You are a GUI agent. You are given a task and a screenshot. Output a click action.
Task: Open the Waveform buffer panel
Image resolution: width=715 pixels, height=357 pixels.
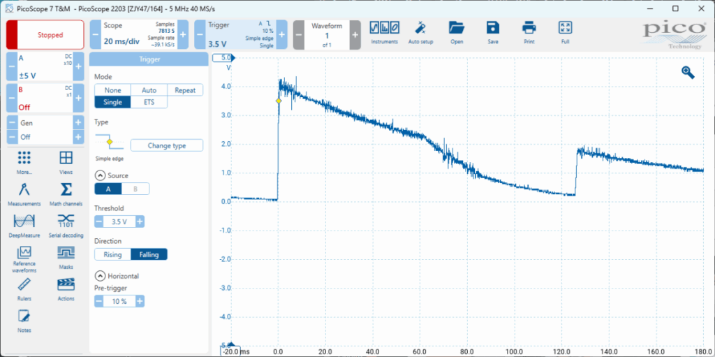point(327,34)
